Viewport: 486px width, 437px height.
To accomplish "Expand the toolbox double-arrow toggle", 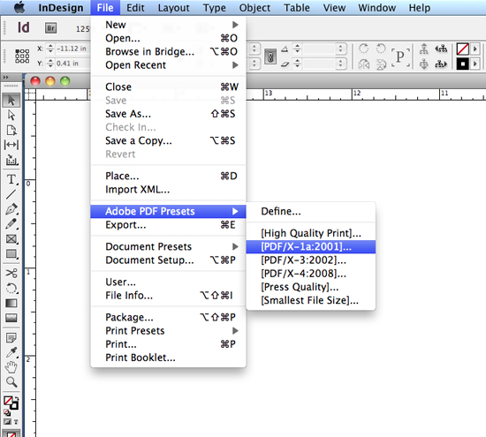I will [6, 77].
